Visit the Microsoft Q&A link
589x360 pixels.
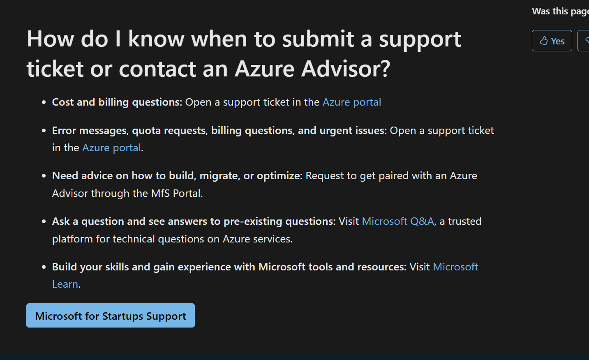pyautogui.click(x=398, y=221)
